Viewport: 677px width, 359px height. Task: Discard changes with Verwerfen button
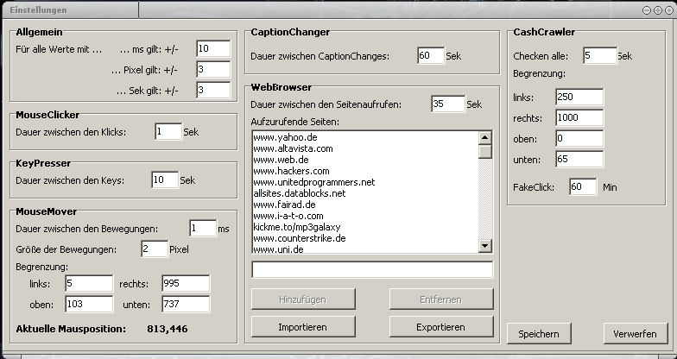(636, 333)
